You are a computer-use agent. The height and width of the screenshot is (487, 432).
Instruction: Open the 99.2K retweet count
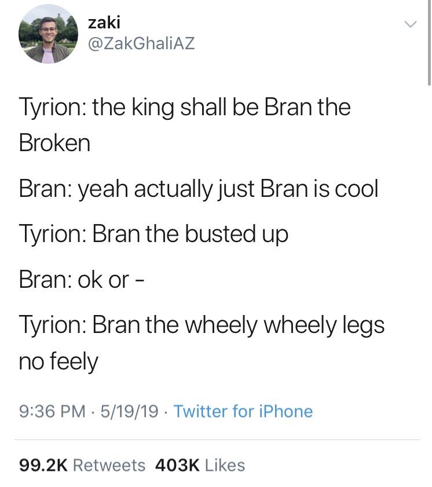[x=43, y=465]
